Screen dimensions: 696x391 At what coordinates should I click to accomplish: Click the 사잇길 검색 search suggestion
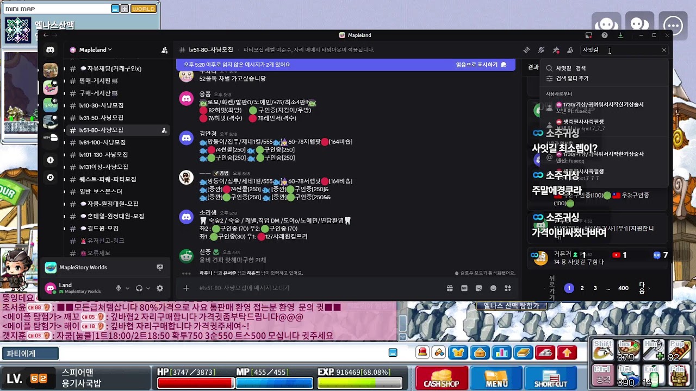[570, 68]
